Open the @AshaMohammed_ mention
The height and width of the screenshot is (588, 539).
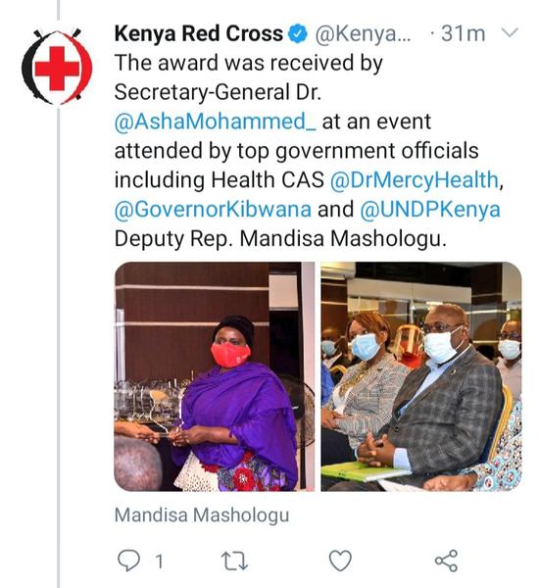click(216, 122)
